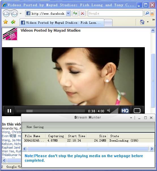
Task: Open the Home page icon
Action: [x=142, y=22]
